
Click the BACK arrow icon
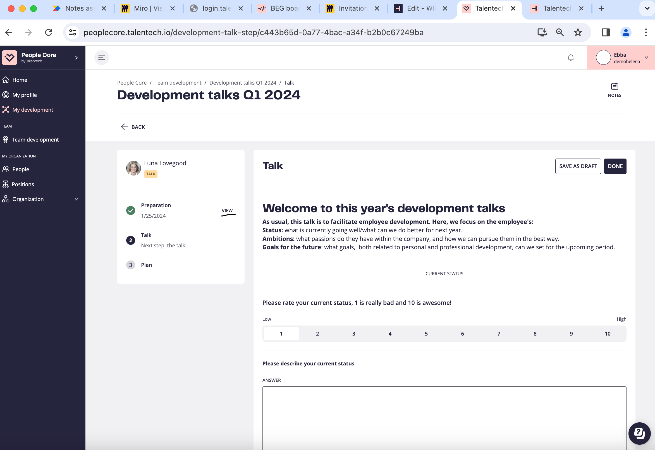pyautogui.click(x=124, y=127)
